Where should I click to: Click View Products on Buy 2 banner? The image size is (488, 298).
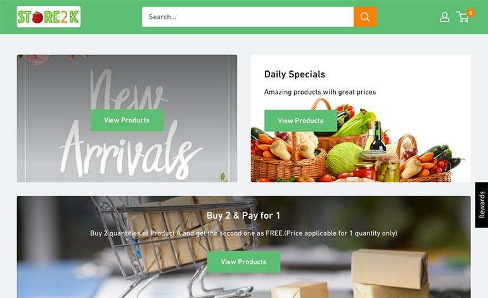[244, 262]
